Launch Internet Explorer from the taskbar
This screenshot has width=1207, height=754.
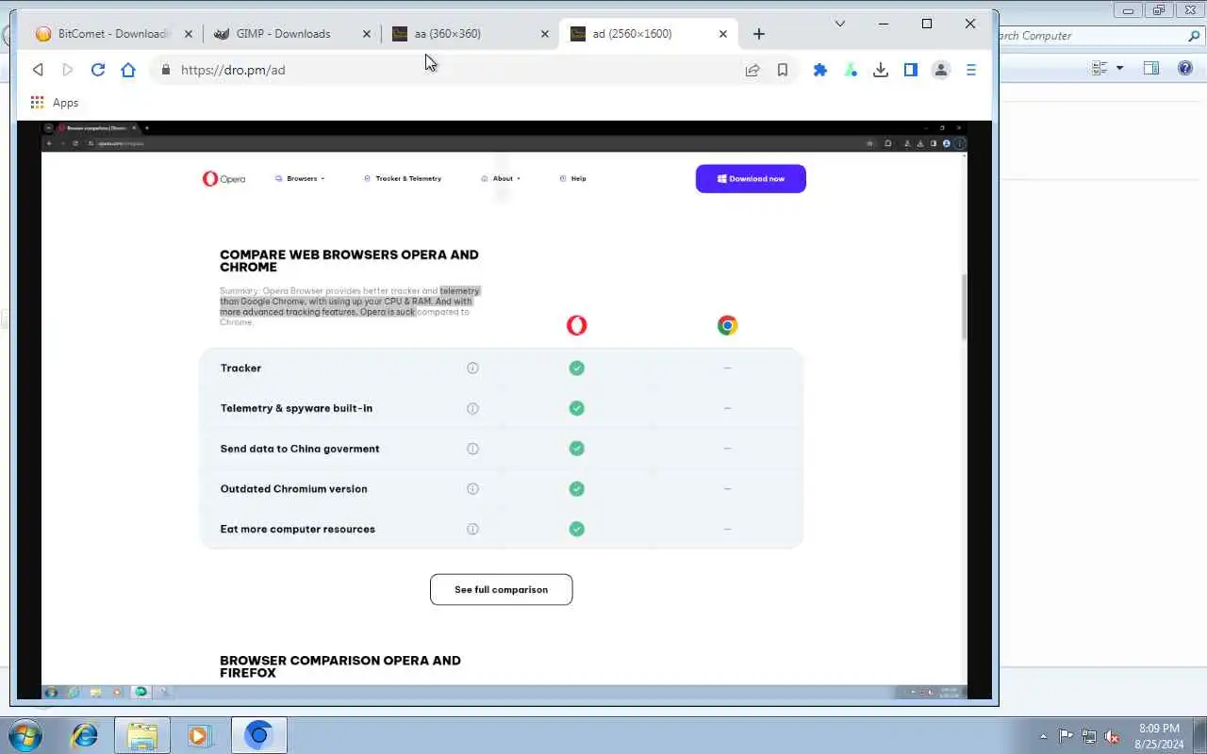click(x=85, y=735)
